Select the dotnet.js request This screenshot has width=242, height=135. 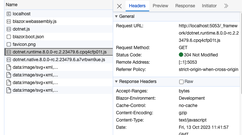tap(59, 29)
